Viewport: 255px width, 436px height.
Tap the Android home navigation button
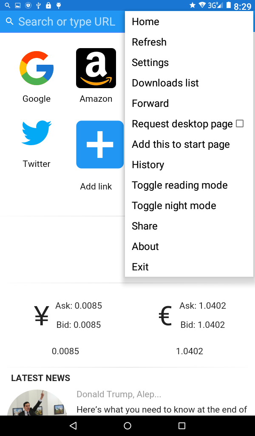point(127,425)
